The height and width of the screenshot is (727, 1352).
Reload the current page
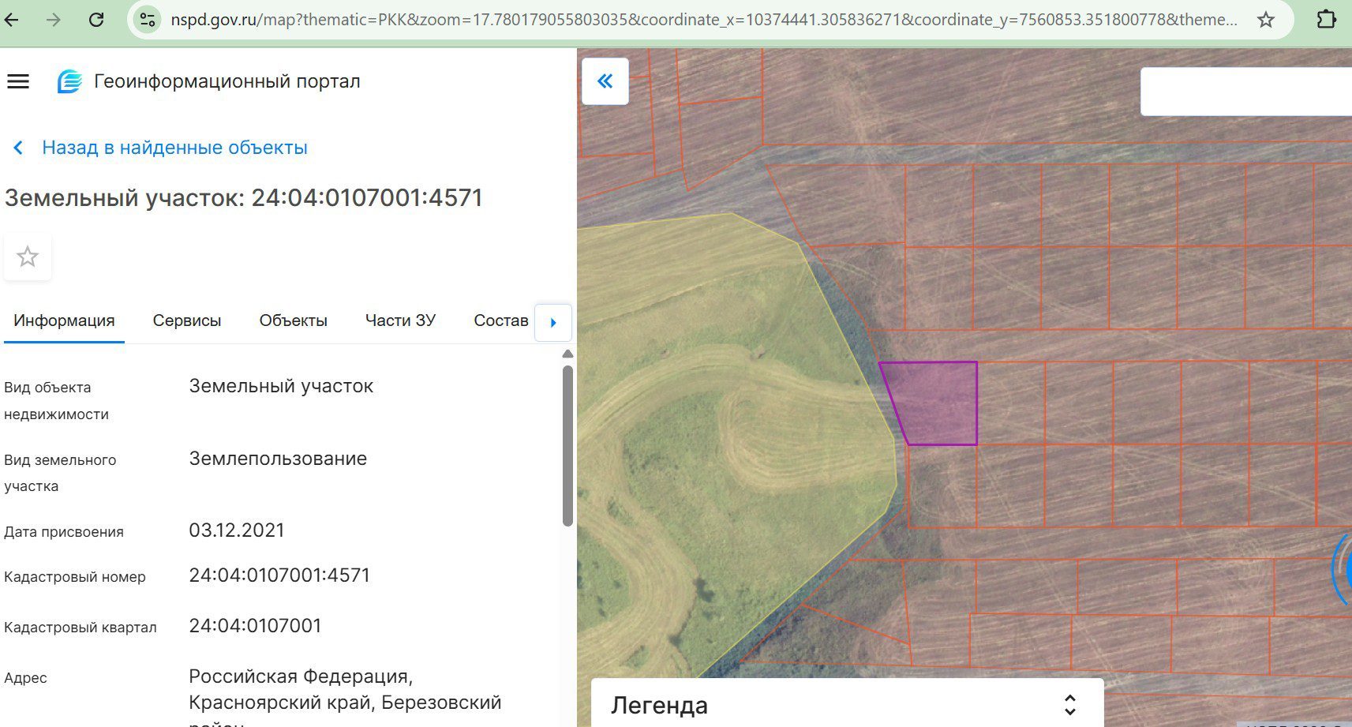pyautogui.click(x=96, y=20)
